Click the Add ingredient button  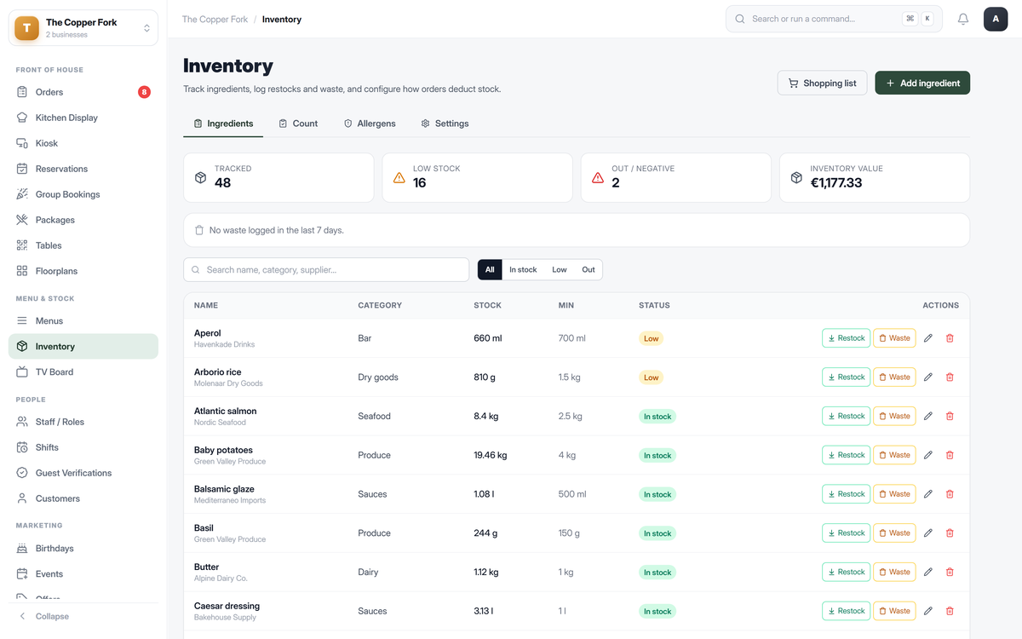pos(922,83)
